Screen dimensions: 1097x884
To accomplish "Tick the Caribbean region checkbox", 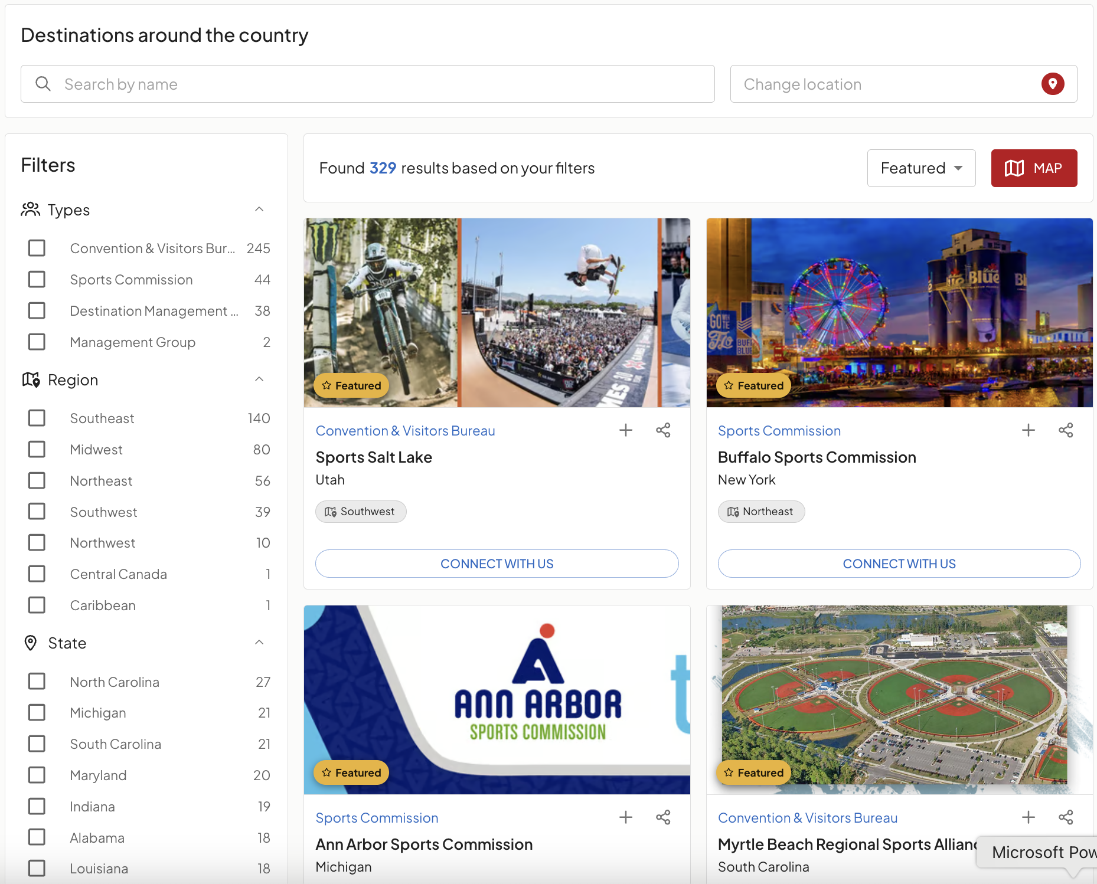I will click(x=37, y=605).
